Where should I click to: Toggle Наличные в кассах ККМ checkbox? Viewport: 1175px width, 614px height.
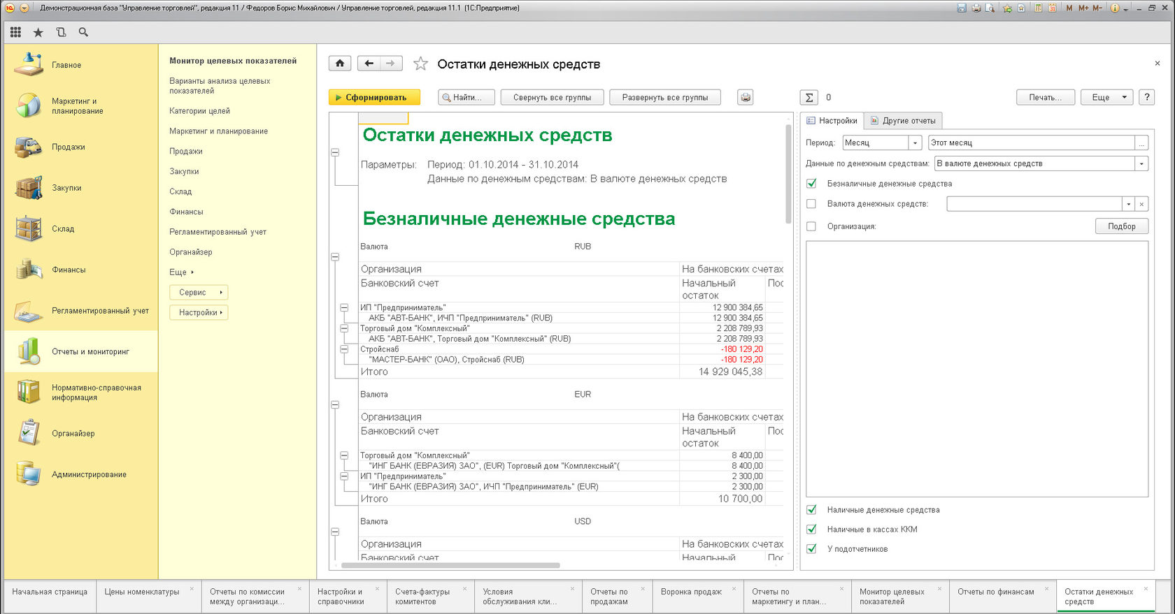click(811, 529)
